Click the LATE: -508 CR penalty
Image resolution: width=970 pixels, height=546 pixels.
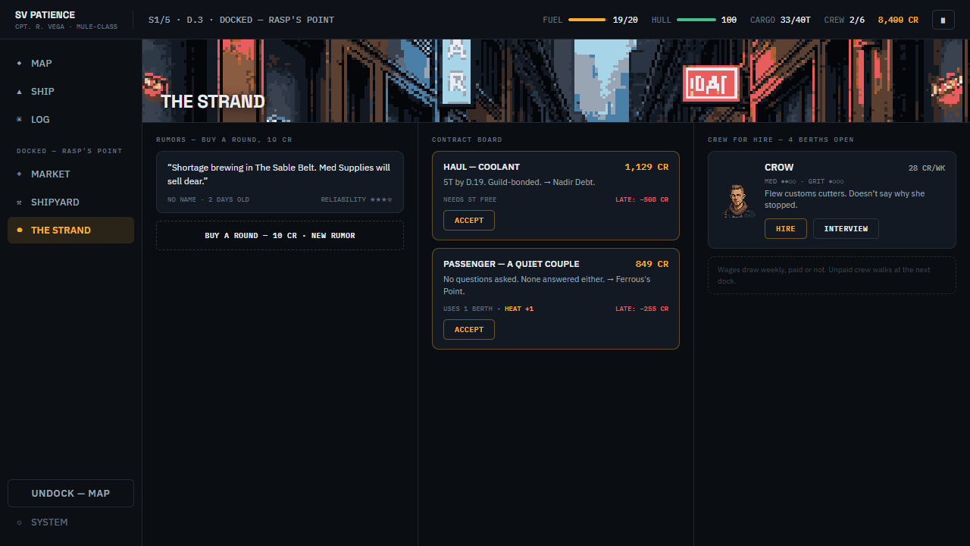[x=642, y=199]
